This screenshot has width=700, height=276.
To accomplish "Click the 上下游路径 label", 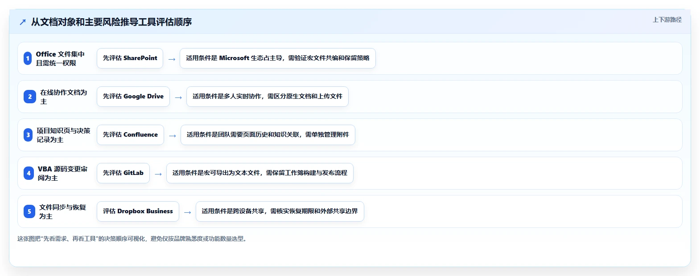I will tap(667, 20).
